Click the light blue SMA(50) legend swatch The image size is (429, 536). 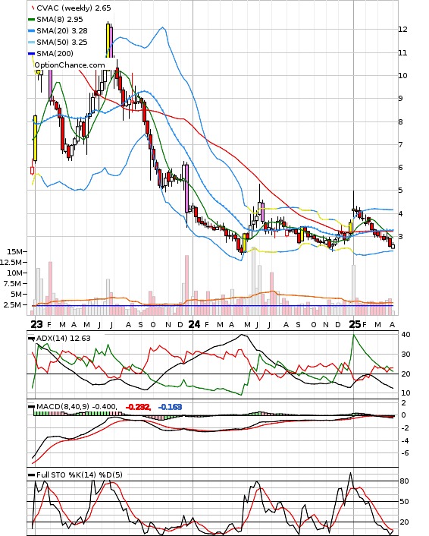pyautogui.click(x=31, y=43)
